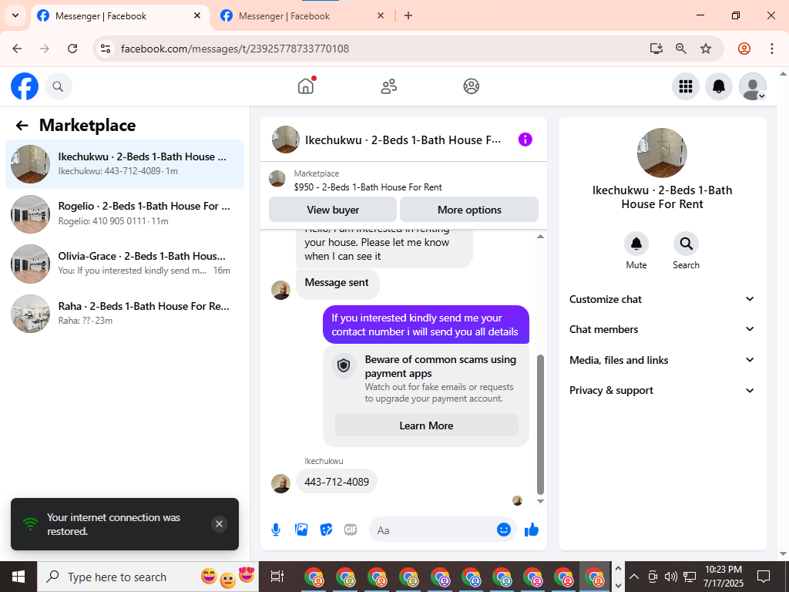This screenshot has width=789, height=592.
Task: Expand Media, files and links section
Action: 662,360
